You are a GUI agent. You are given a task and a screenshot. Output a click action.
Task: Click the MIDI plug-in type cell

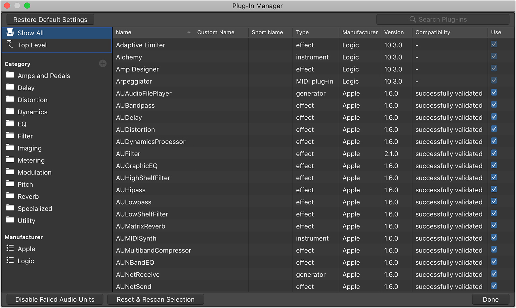tap(315, 81)
